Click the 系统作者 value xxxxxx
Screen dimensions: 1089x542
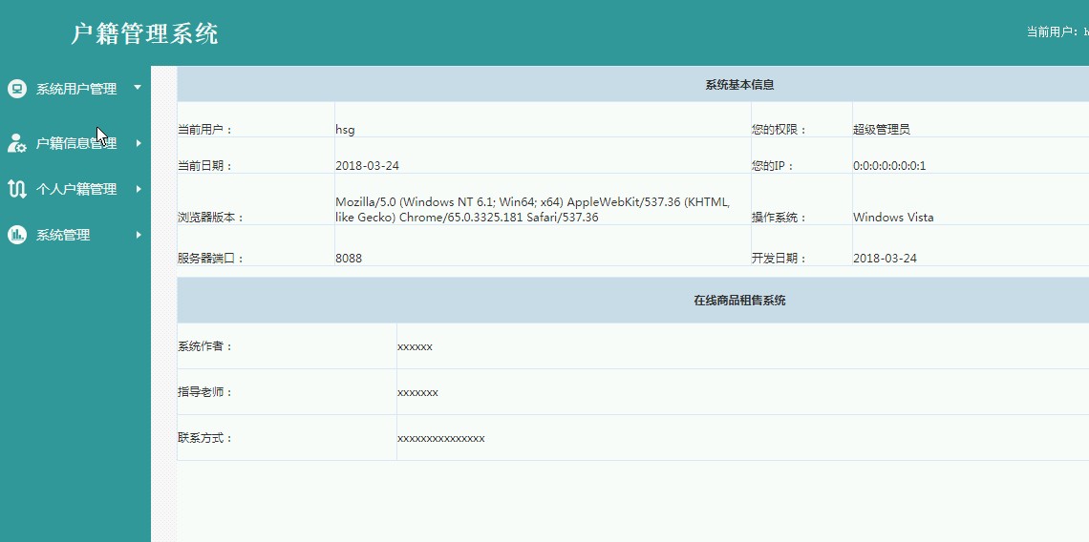point(415,347)
